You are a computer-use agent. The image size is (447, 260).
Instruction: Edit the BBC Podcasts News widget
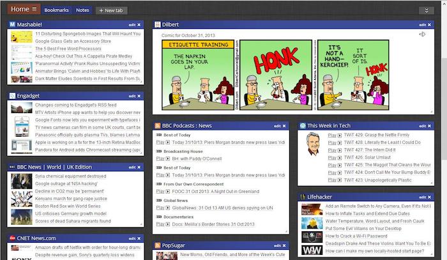[277, 126]
